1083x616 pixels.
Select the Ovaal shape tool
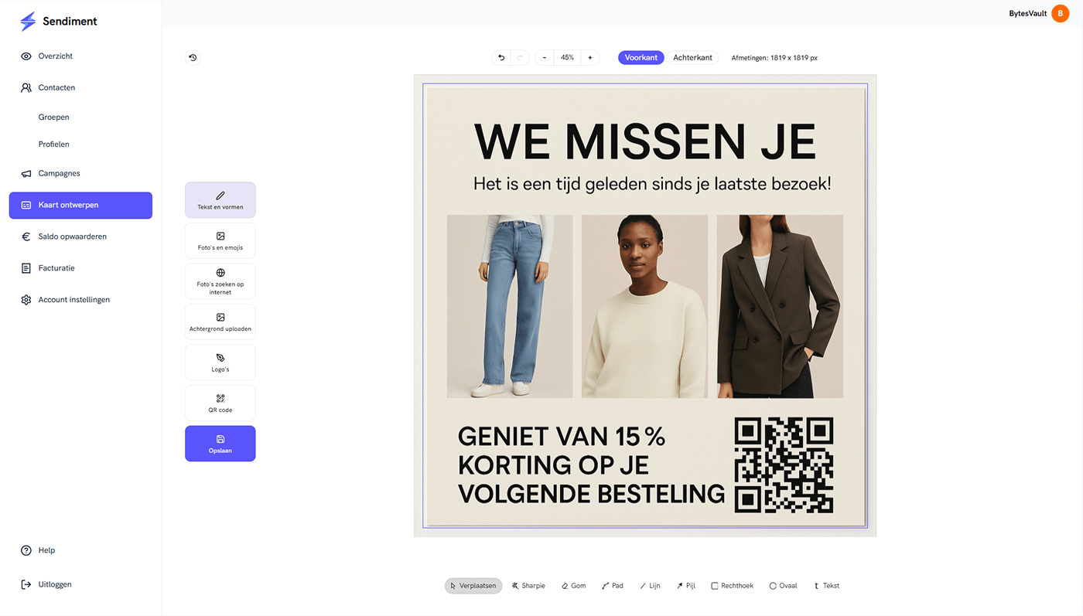click(783, 586)
